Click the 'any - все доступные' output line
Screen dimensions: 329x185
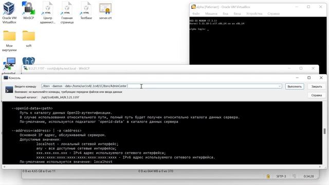point(77,149)
